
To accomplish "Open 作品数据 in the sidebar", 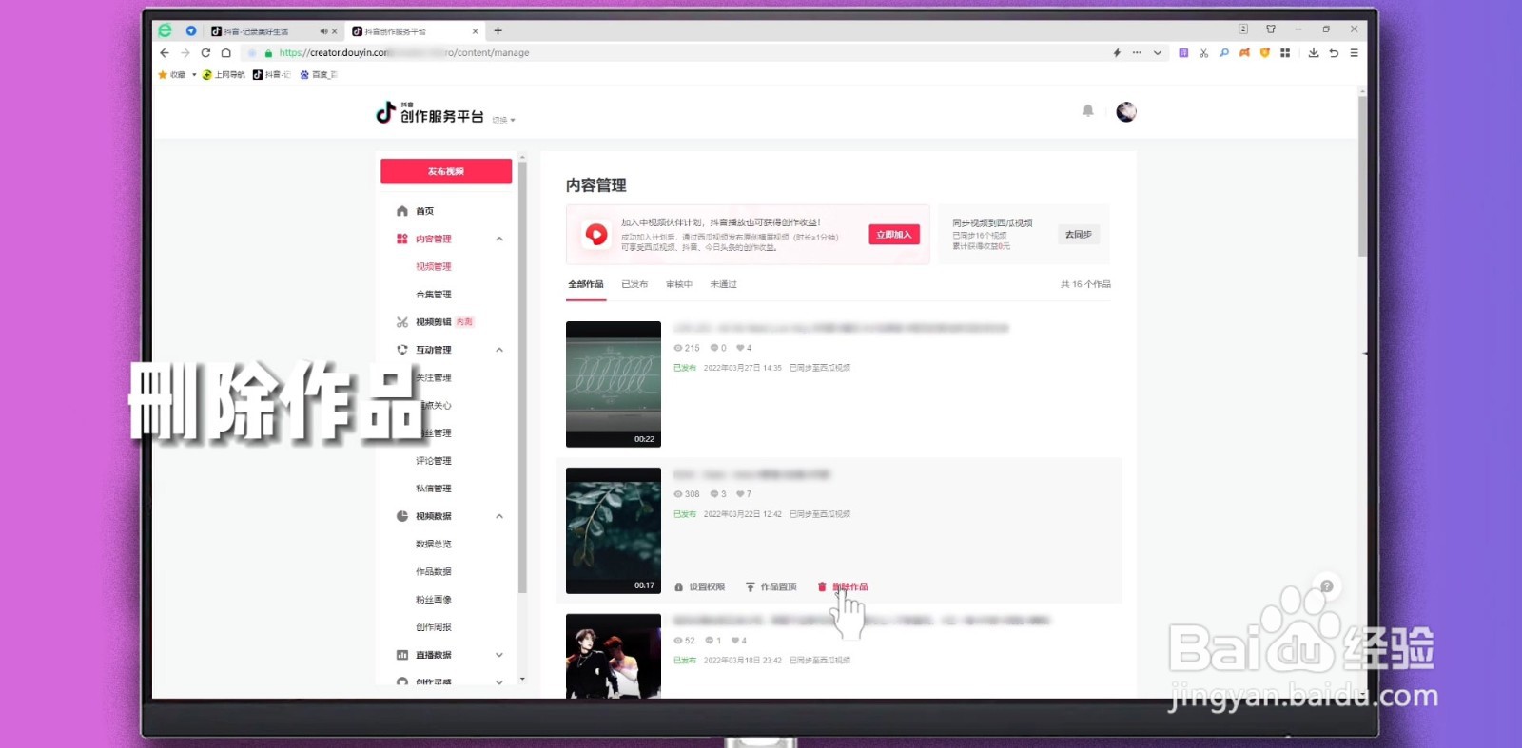I will pyautogui.click(x=434, y=572).
